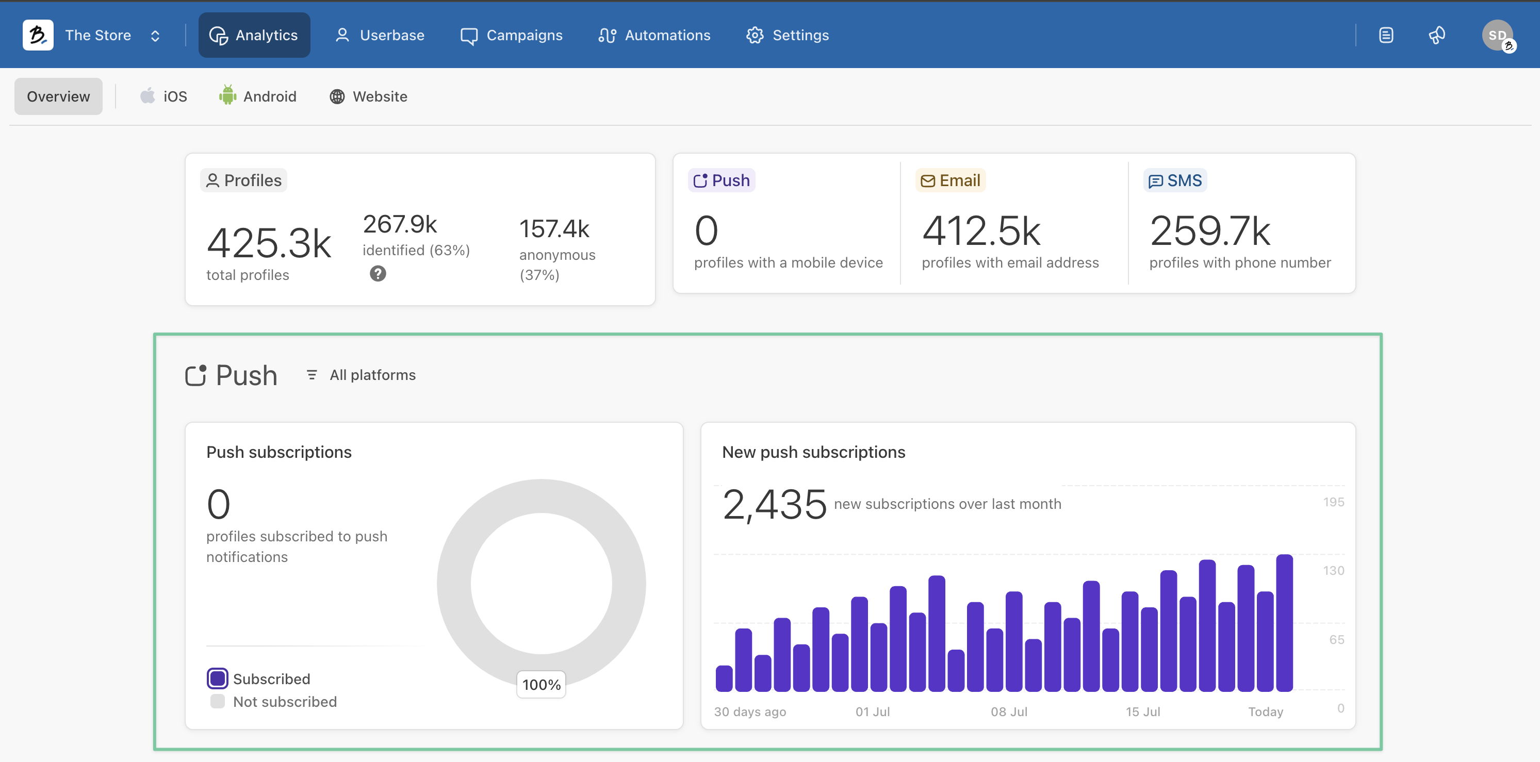The height and width of the screenshot is (762, 1540).
Task: Click the 100% donut chart label
Action: [x=541, y=684]
